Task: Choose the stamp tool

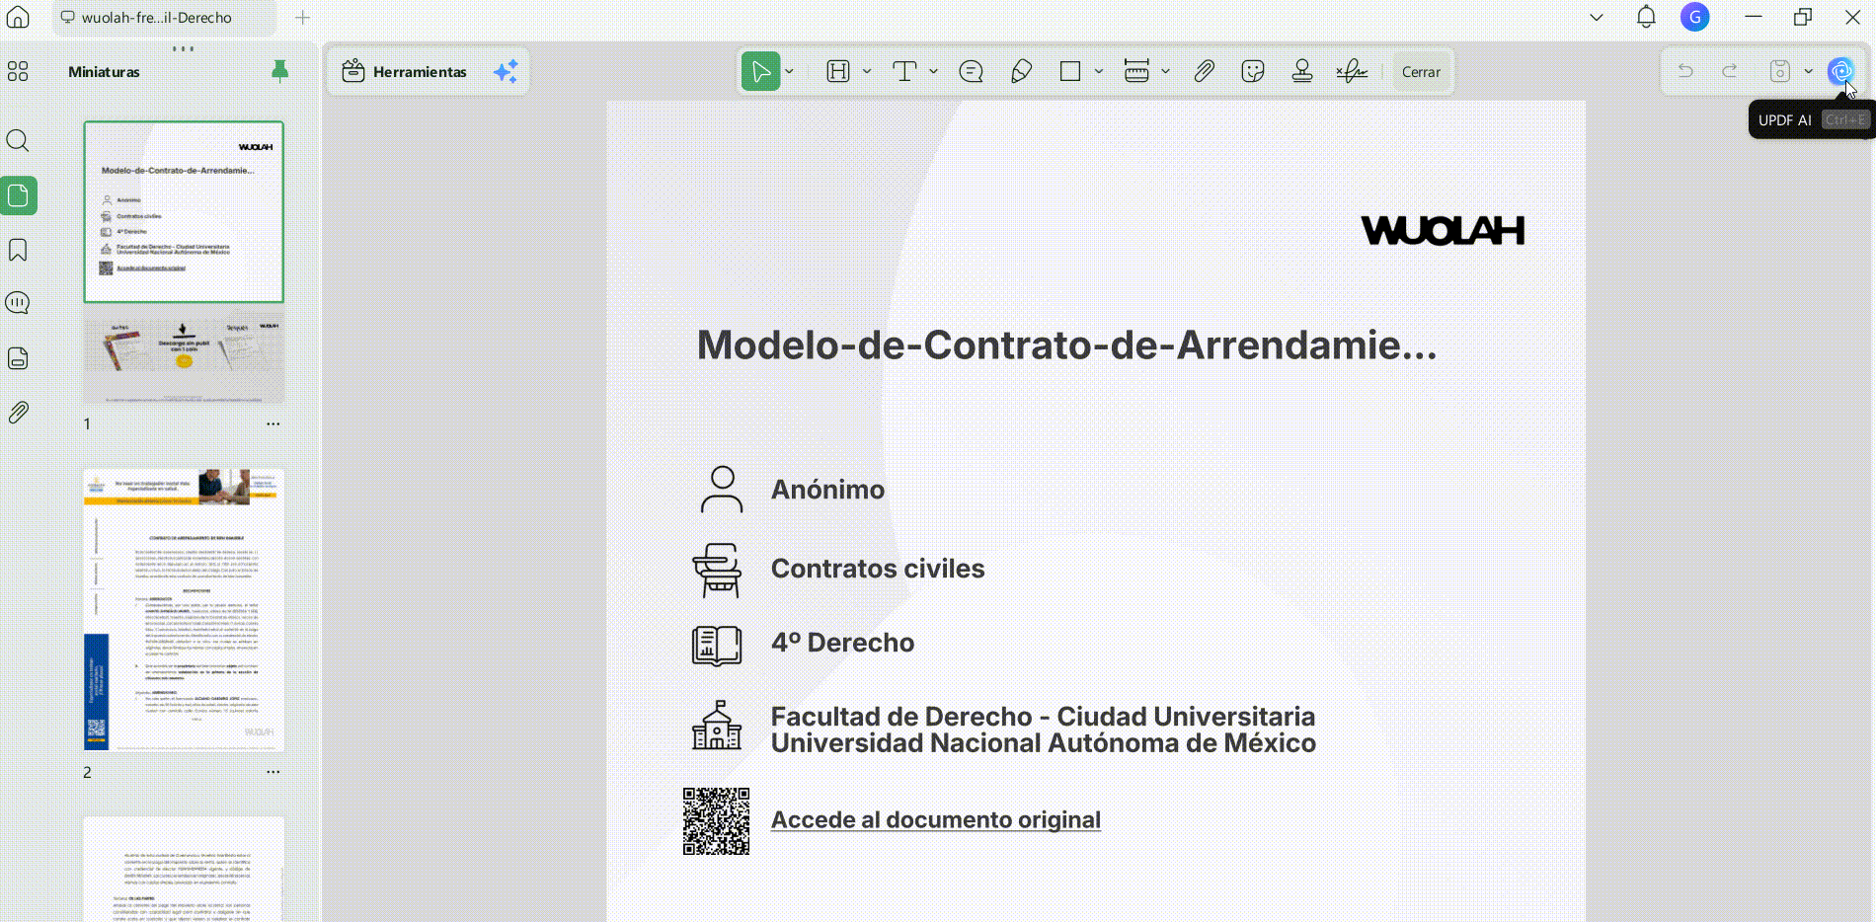Action: click(x=1302, y=71)
